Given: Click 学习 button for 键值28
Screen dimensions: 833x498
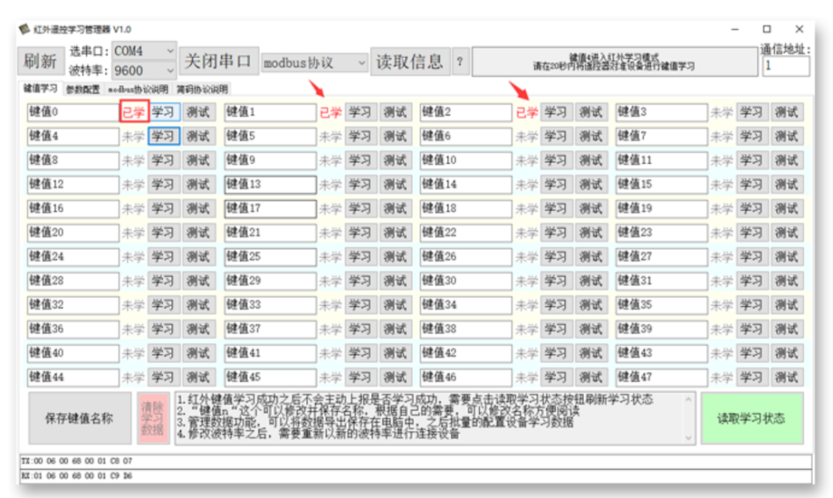Looking at the screenshot, I should pos(164,281).
